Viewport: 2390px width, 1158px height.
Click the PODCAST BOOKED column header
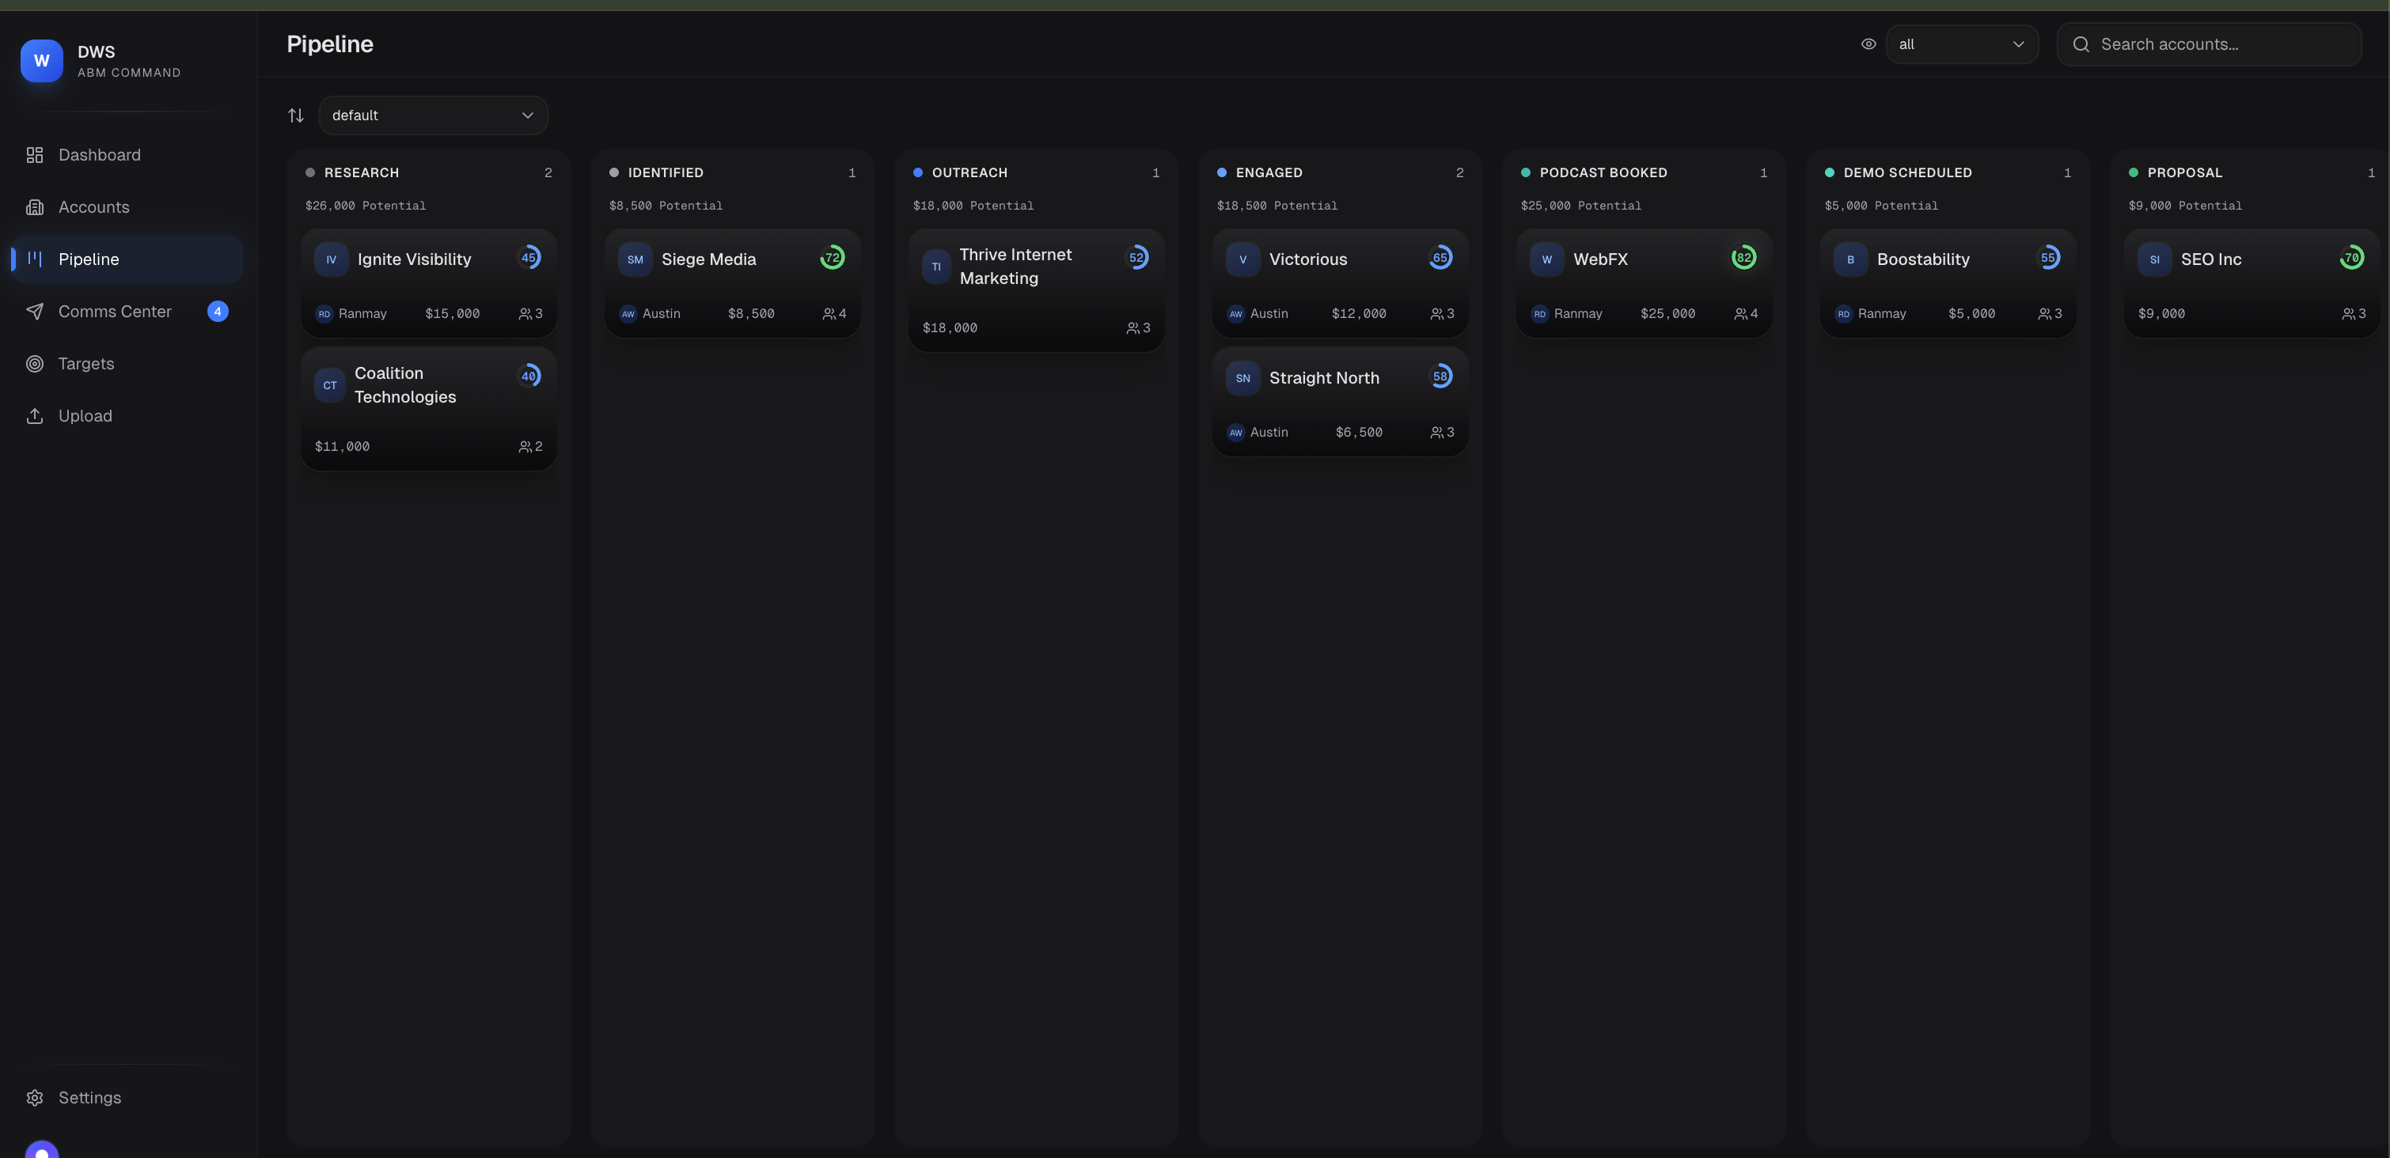(1603, 172)
